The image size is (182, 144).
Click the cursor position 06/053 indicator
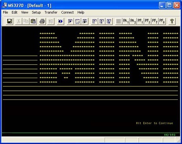pos(170,135)
